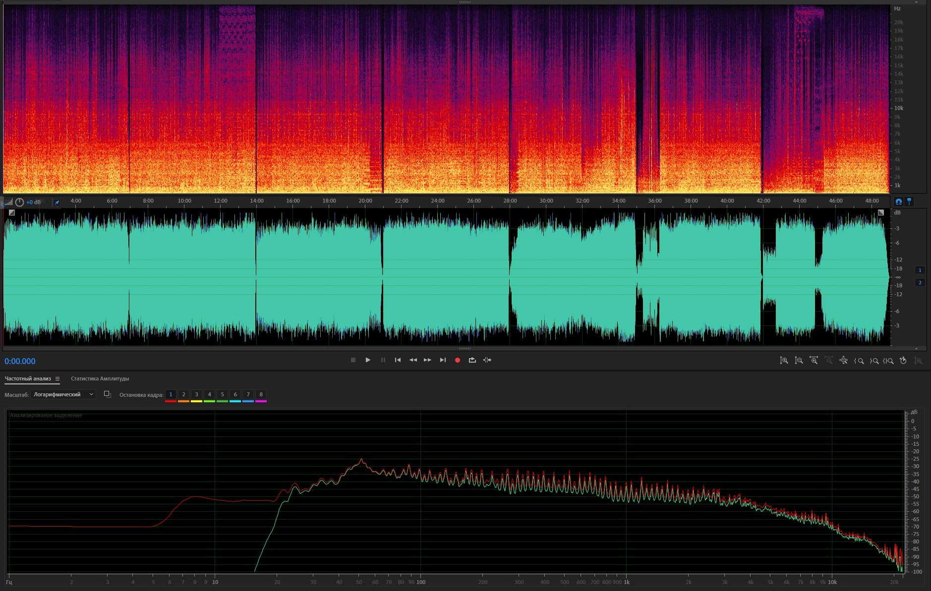Click the skip selection icon
Viewport: 931px width, 591px height.
pyautogui.click(x=487, y=360)
